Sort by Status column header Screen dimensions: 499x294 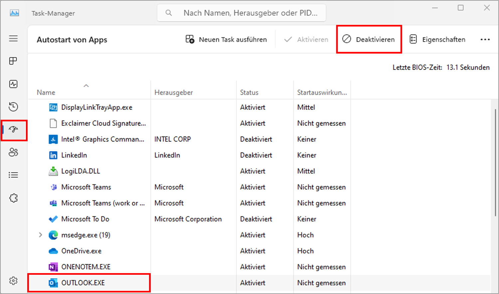pos(249,92)
